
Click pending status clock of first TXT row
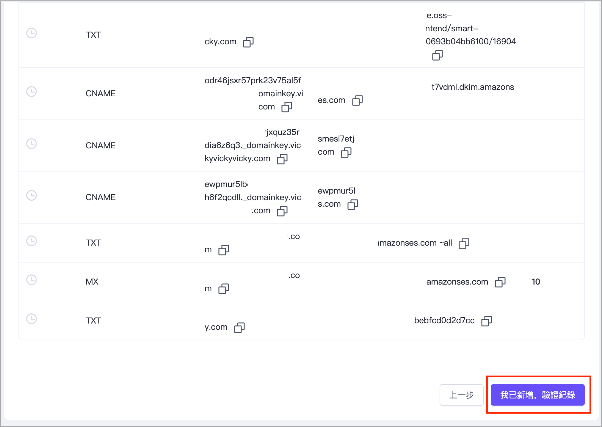pyautogui.click(x=32, y=33)
